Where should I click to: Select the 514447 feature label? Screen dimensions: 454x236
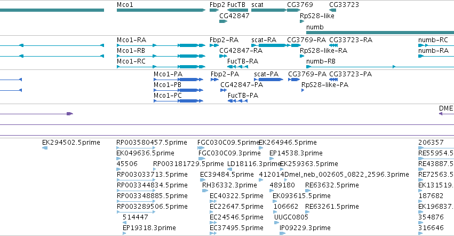pos(135,217)
